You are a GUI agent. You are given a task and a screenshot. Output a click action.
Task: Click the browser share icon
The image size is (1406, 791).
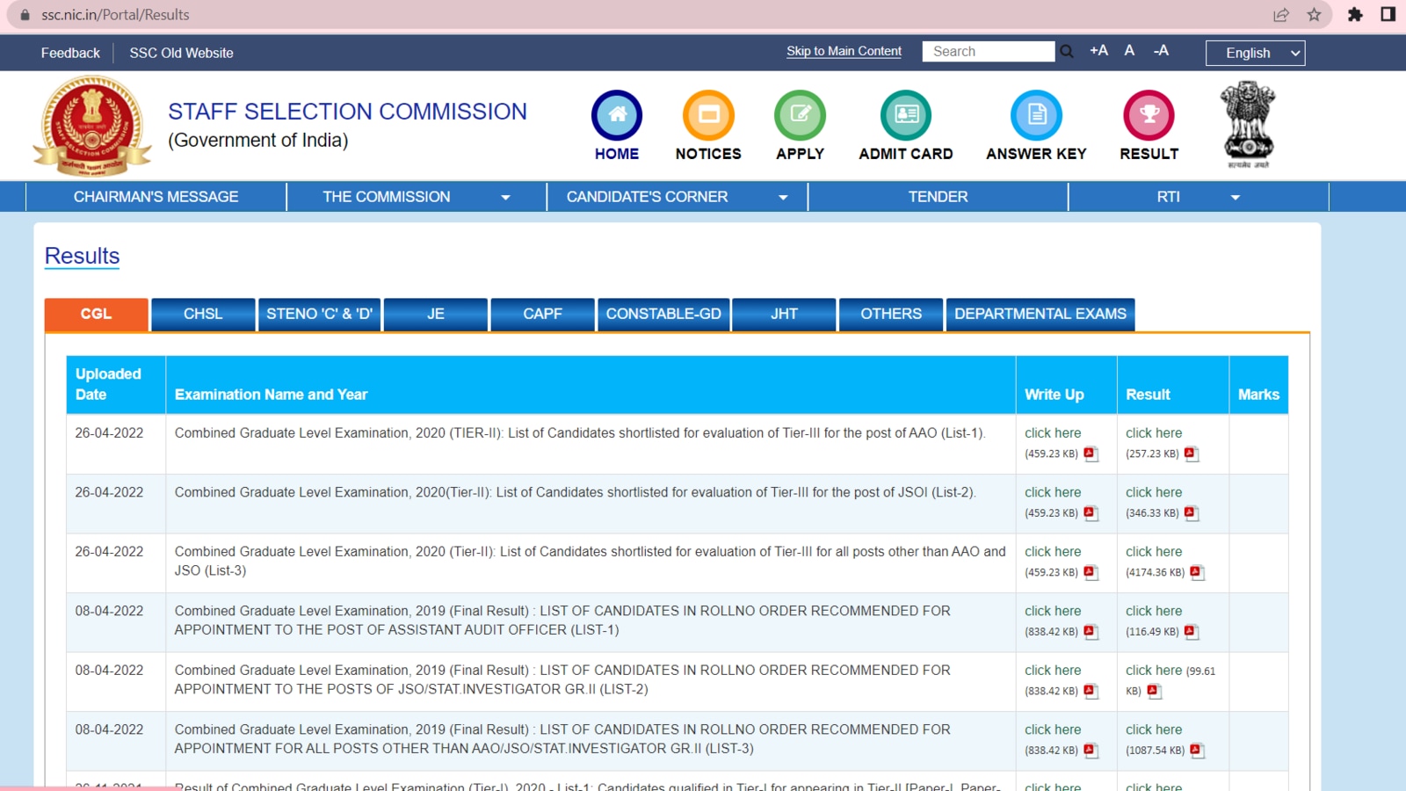click(x=1281, y=15)
